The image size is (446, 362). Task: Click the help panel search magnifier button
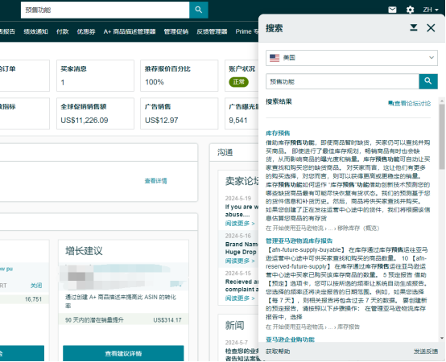coord(428,81)
